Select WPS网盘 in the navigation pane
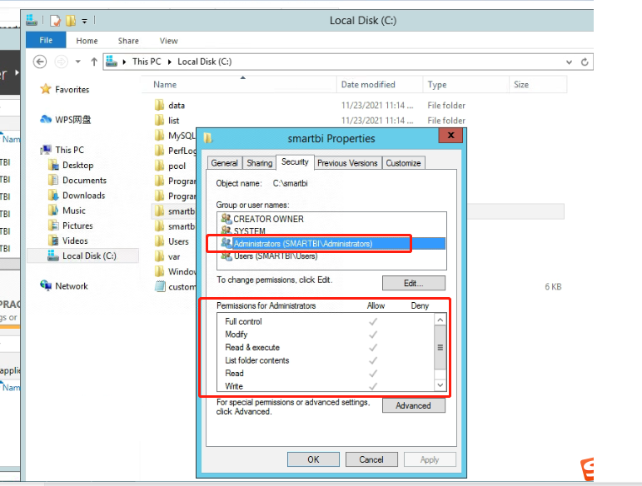The width and height of the screenshot is (642, 486). pyautogui.click(x=66, y=120)
